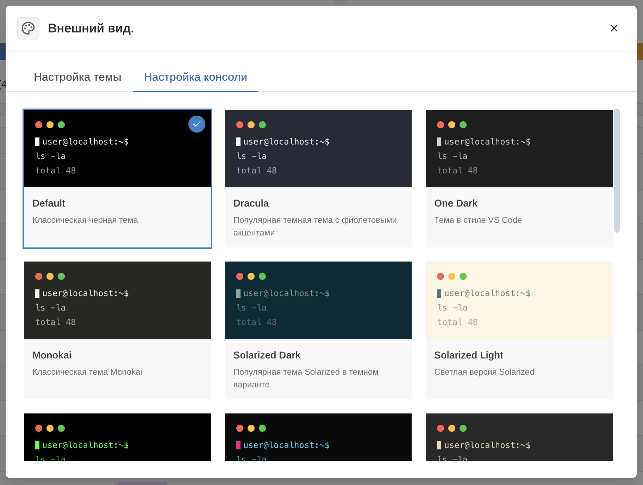
Task: Click the blue checkmark on the Default theme
Action: pyautogui.click(x=197, y=124)
